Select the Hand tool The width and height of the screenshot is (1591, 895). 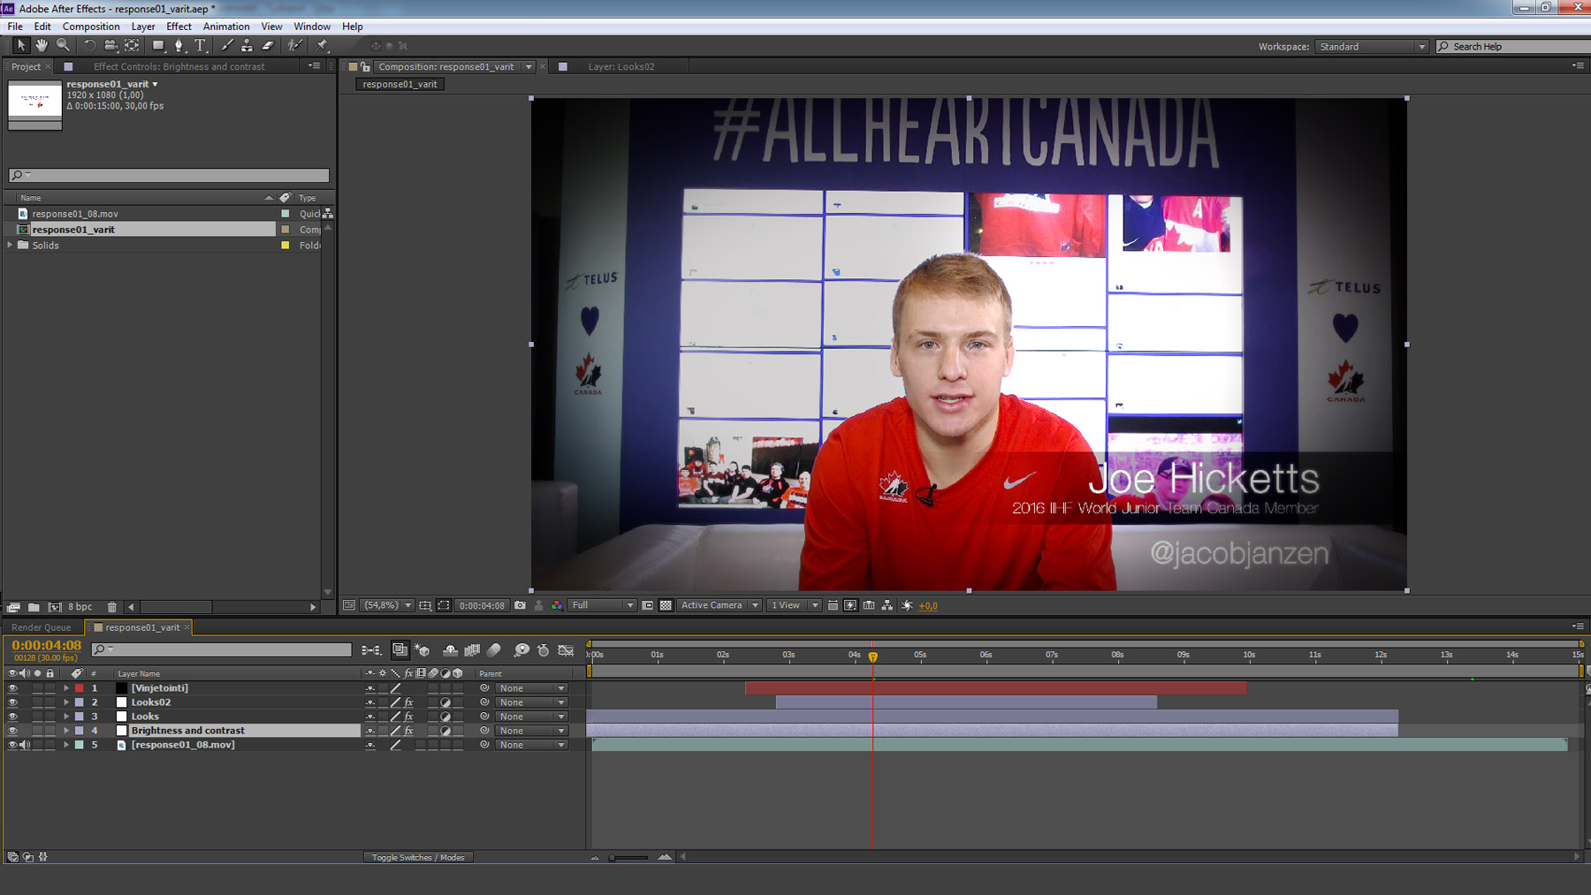click(x=42, y=45)
